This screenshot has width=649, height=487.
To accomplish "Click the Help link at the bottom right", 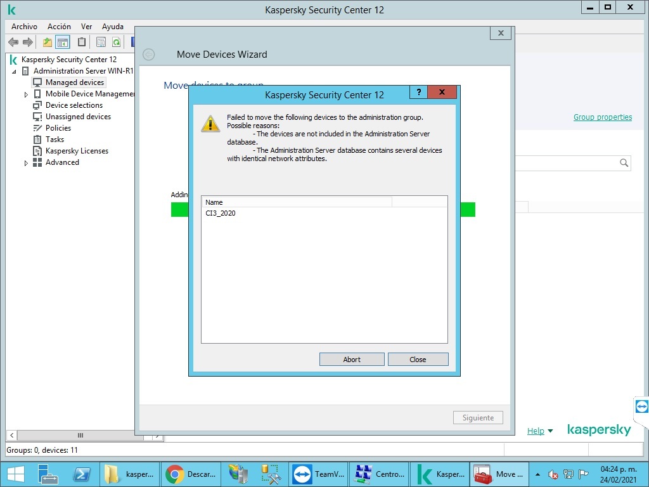I will point(536,431).
